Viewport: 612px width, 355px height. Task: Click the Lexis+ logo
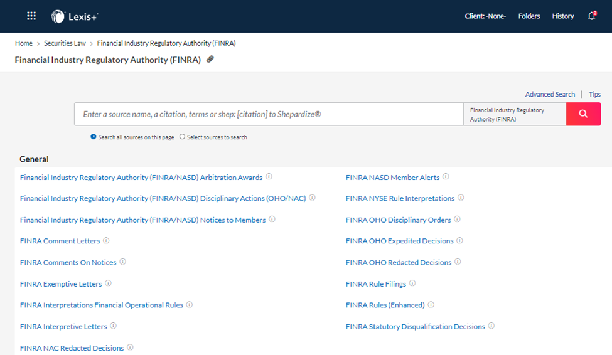(74, 16)
